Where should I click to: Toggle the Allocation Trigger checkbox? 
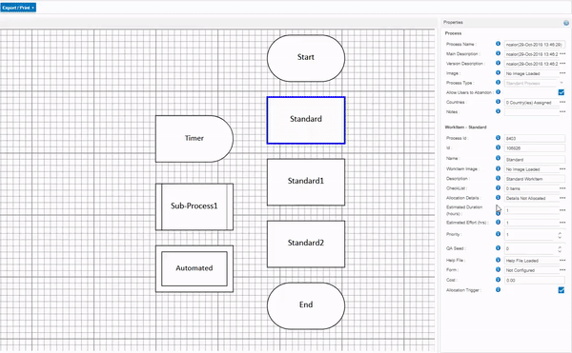[562, 290]
